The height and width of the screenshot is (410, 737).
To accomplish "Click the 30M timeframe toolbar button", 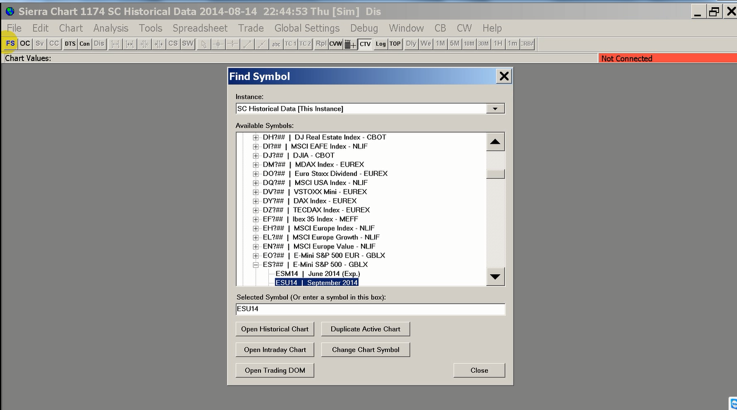I will coord(483,44).
